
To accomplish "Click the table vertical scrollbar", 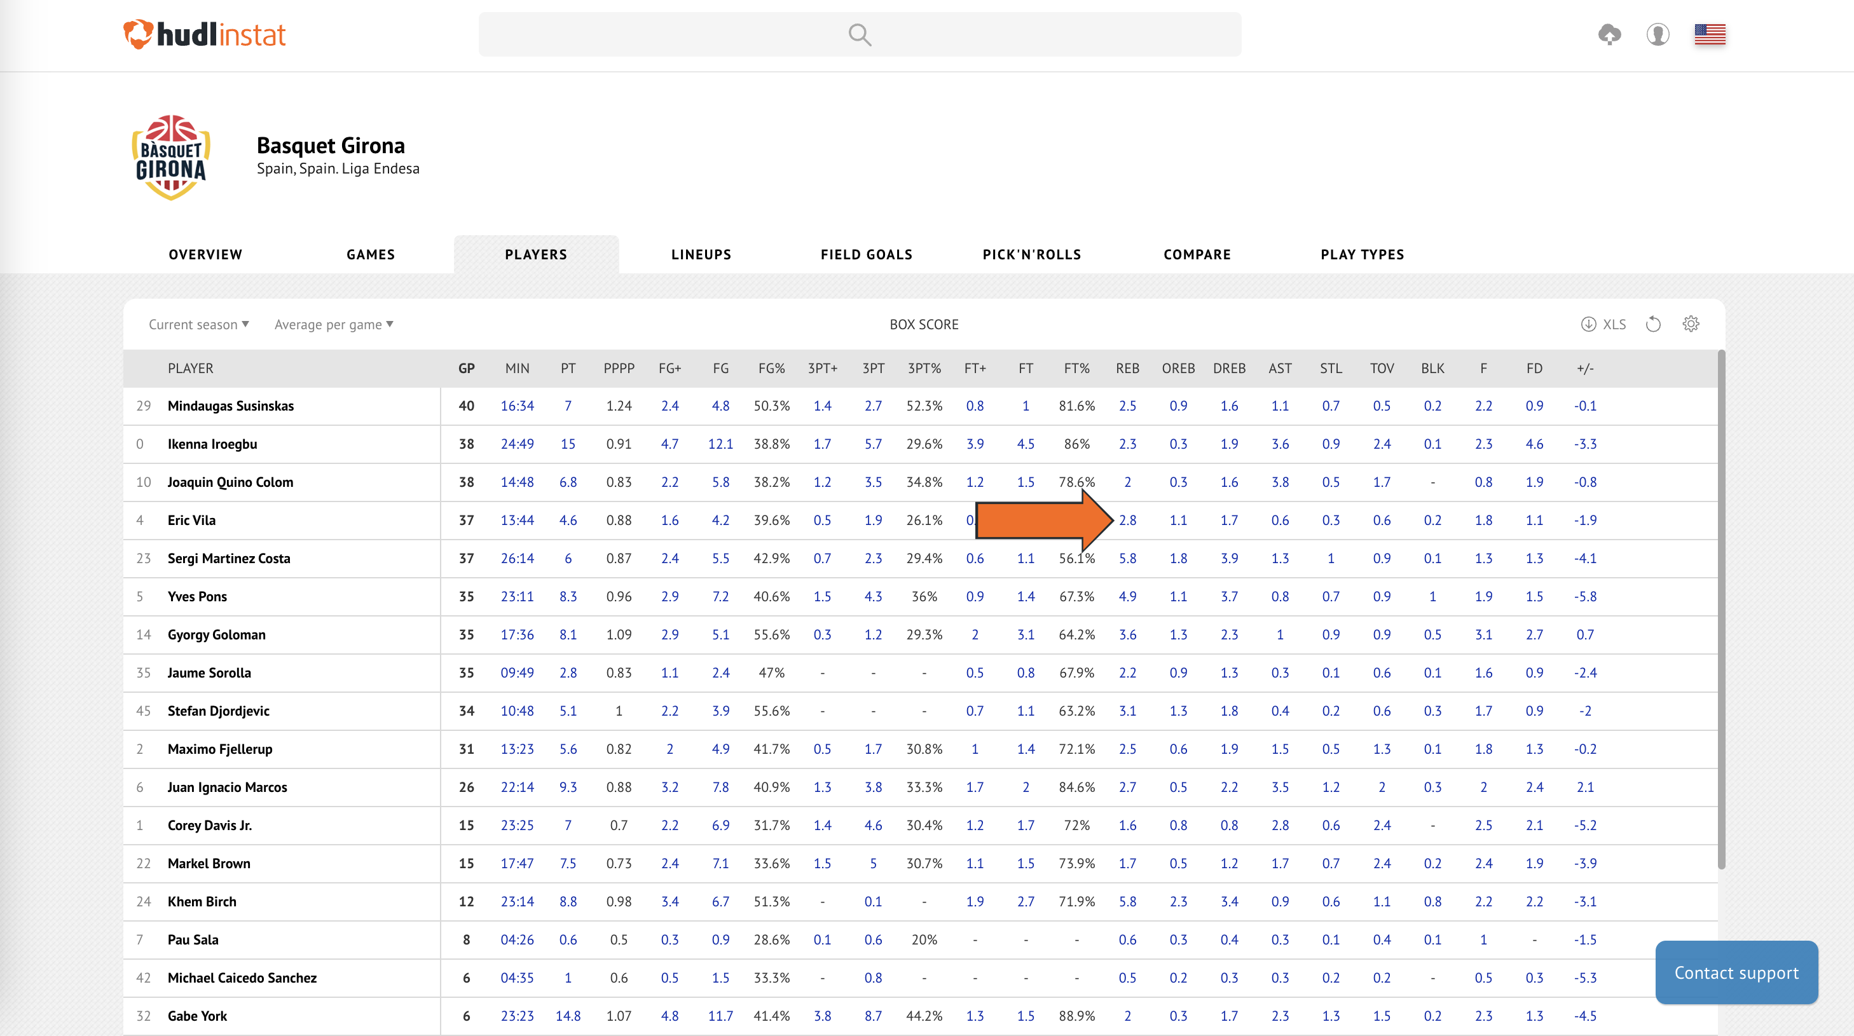I will tap(1721, 610).
